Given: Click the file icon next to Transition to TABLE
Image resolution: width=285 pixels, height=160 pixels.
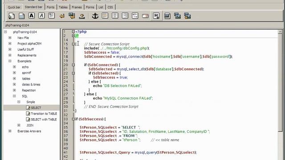Looking at the screenshot, I should click(x=28, y=114).
